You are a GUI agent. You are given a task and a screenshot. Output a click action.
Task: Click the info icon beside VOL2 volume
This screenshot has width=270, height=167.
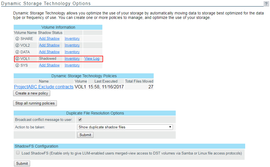[x=17, y=45]
